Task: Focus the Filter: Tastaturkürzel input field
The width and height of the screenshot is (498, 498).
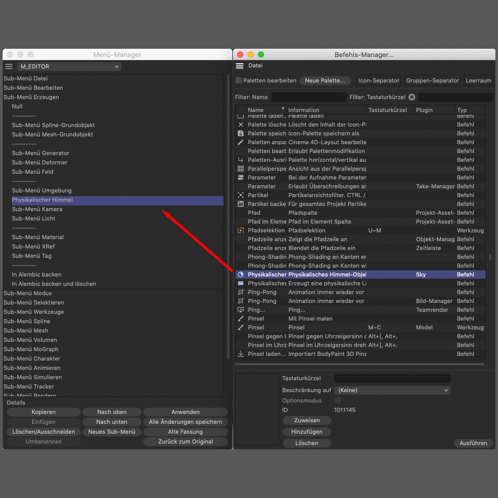Action: 455,97
